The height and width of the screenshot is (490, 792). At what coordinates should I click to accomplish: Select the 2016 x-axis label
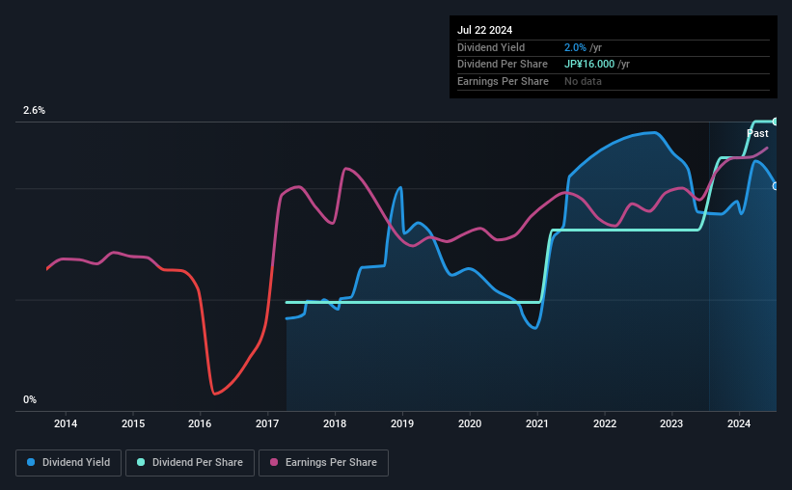[x=200, y=423]
